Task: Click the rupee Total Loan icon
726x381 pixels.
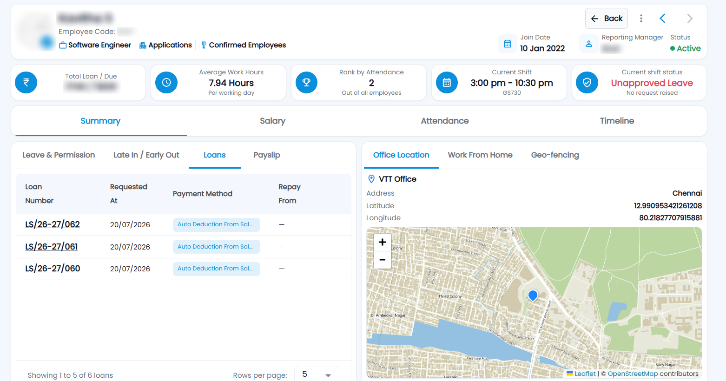Action: click(26, 83)
